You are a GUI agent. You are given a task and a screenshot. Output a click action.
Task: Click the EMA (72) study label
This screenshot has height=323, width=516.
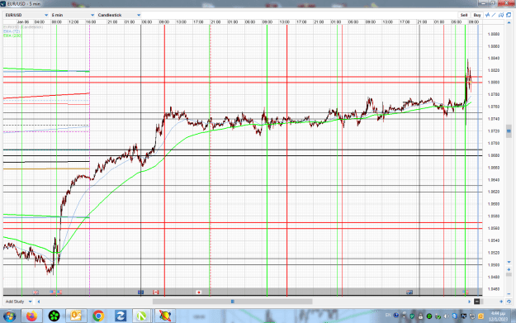12,31
